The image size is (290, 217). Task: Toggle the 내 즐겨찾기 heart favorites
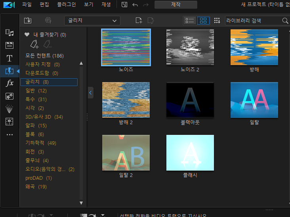27,35
